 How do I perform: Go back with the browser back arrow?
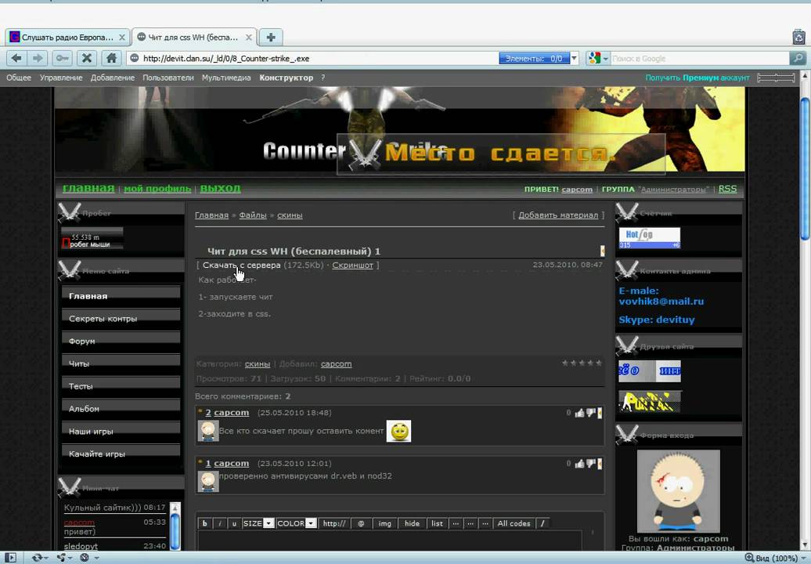16,58
